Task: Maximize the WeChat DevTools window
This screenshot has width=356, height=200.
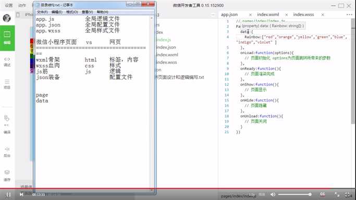Action: pos(341,6)
